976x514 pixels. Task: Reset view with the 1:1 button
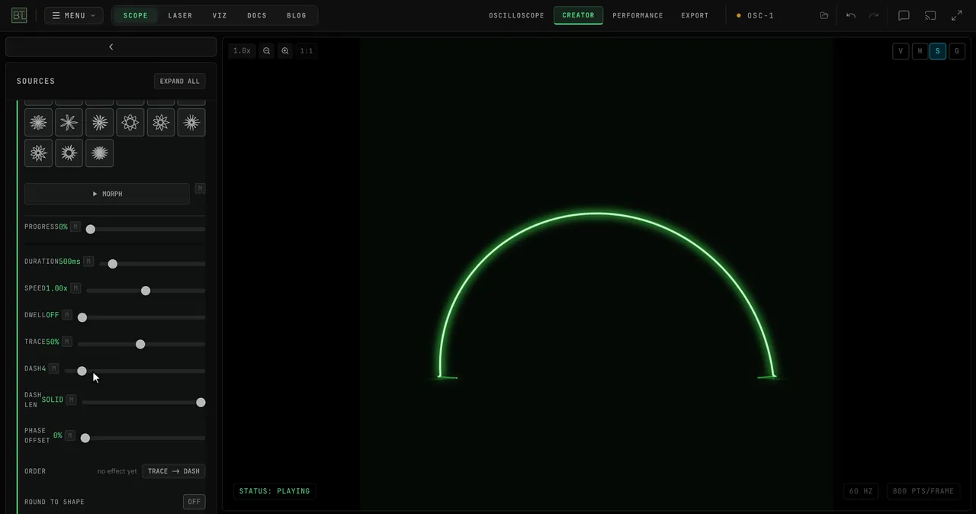pyautogui.click(x=307, y=51)
